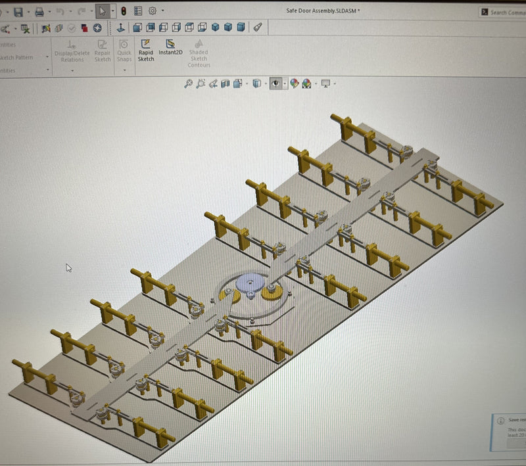Activate the Zoom to Area tool

coord(201,84)
